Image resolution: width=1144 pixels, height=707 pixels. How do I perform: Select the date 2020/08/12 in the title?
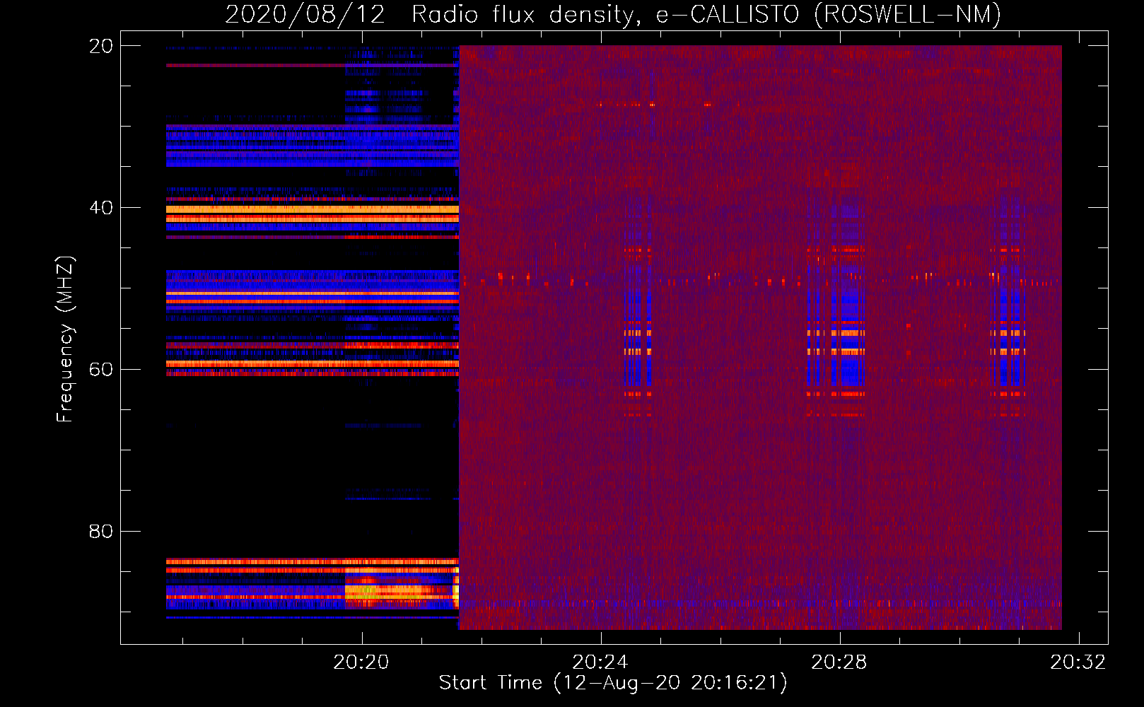(305, 15)
